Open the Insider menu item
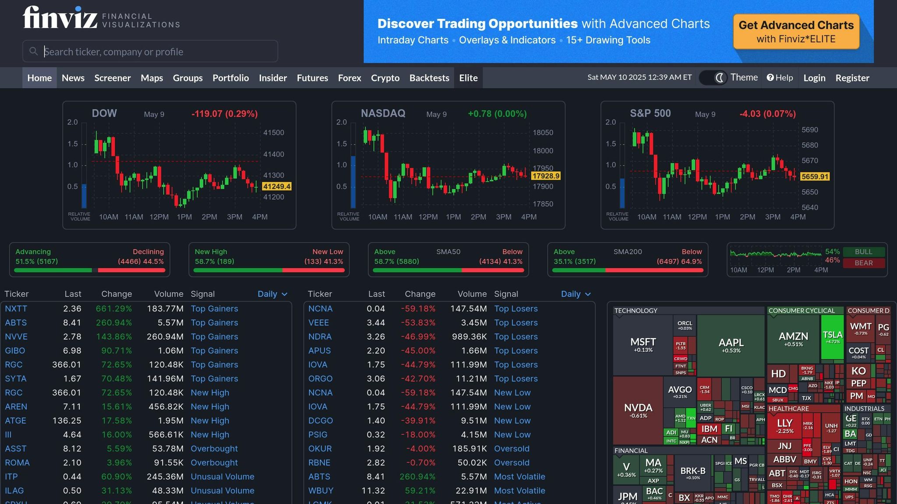 point(273,78)
